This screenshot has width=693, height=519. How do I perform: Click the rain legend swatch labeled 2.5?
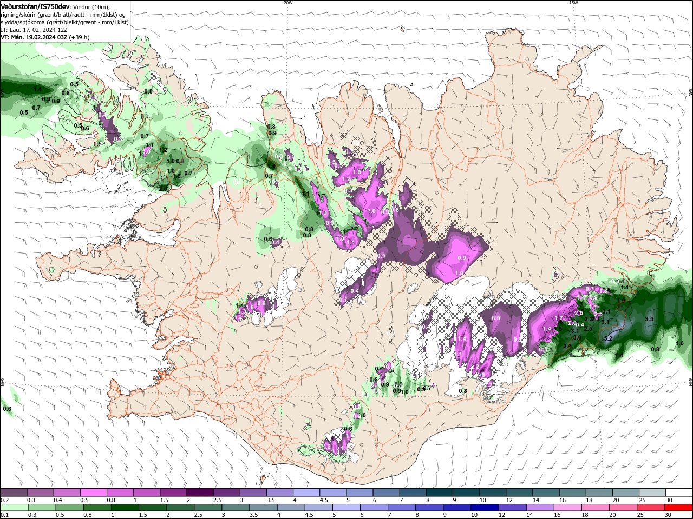207,508
